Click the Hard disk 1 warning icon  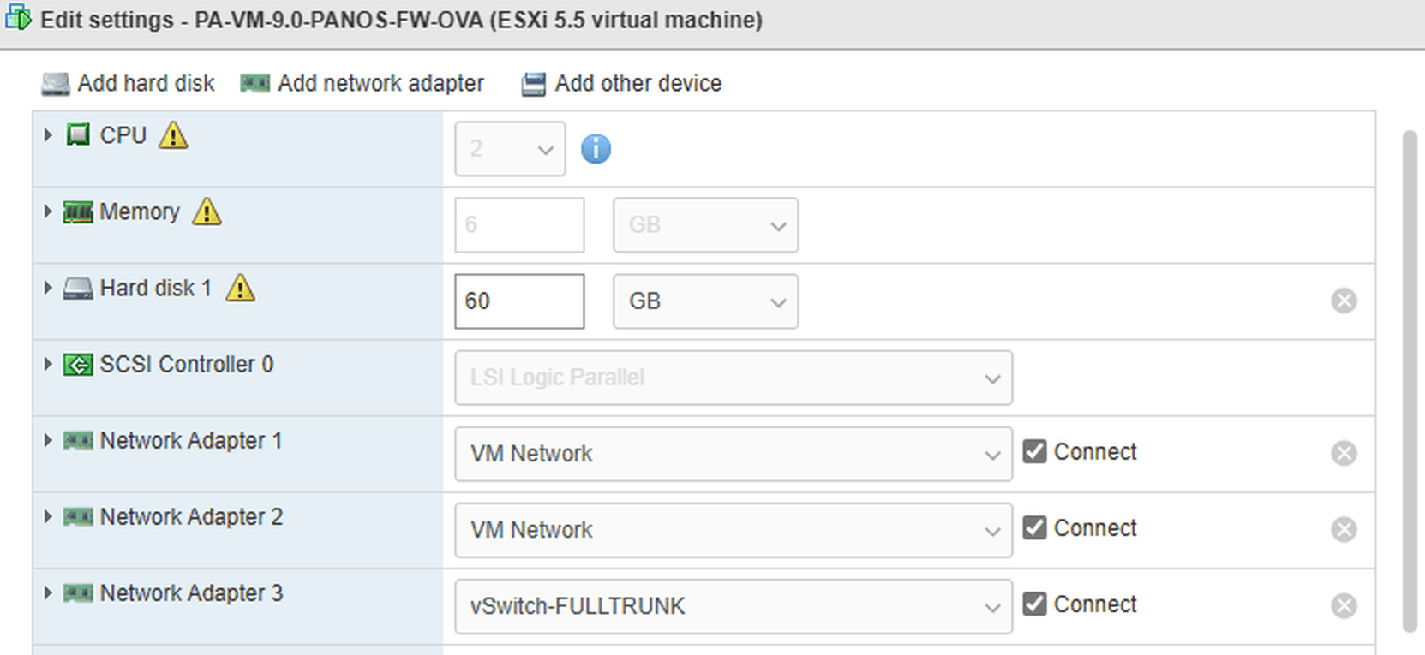[x=240, y=288]
